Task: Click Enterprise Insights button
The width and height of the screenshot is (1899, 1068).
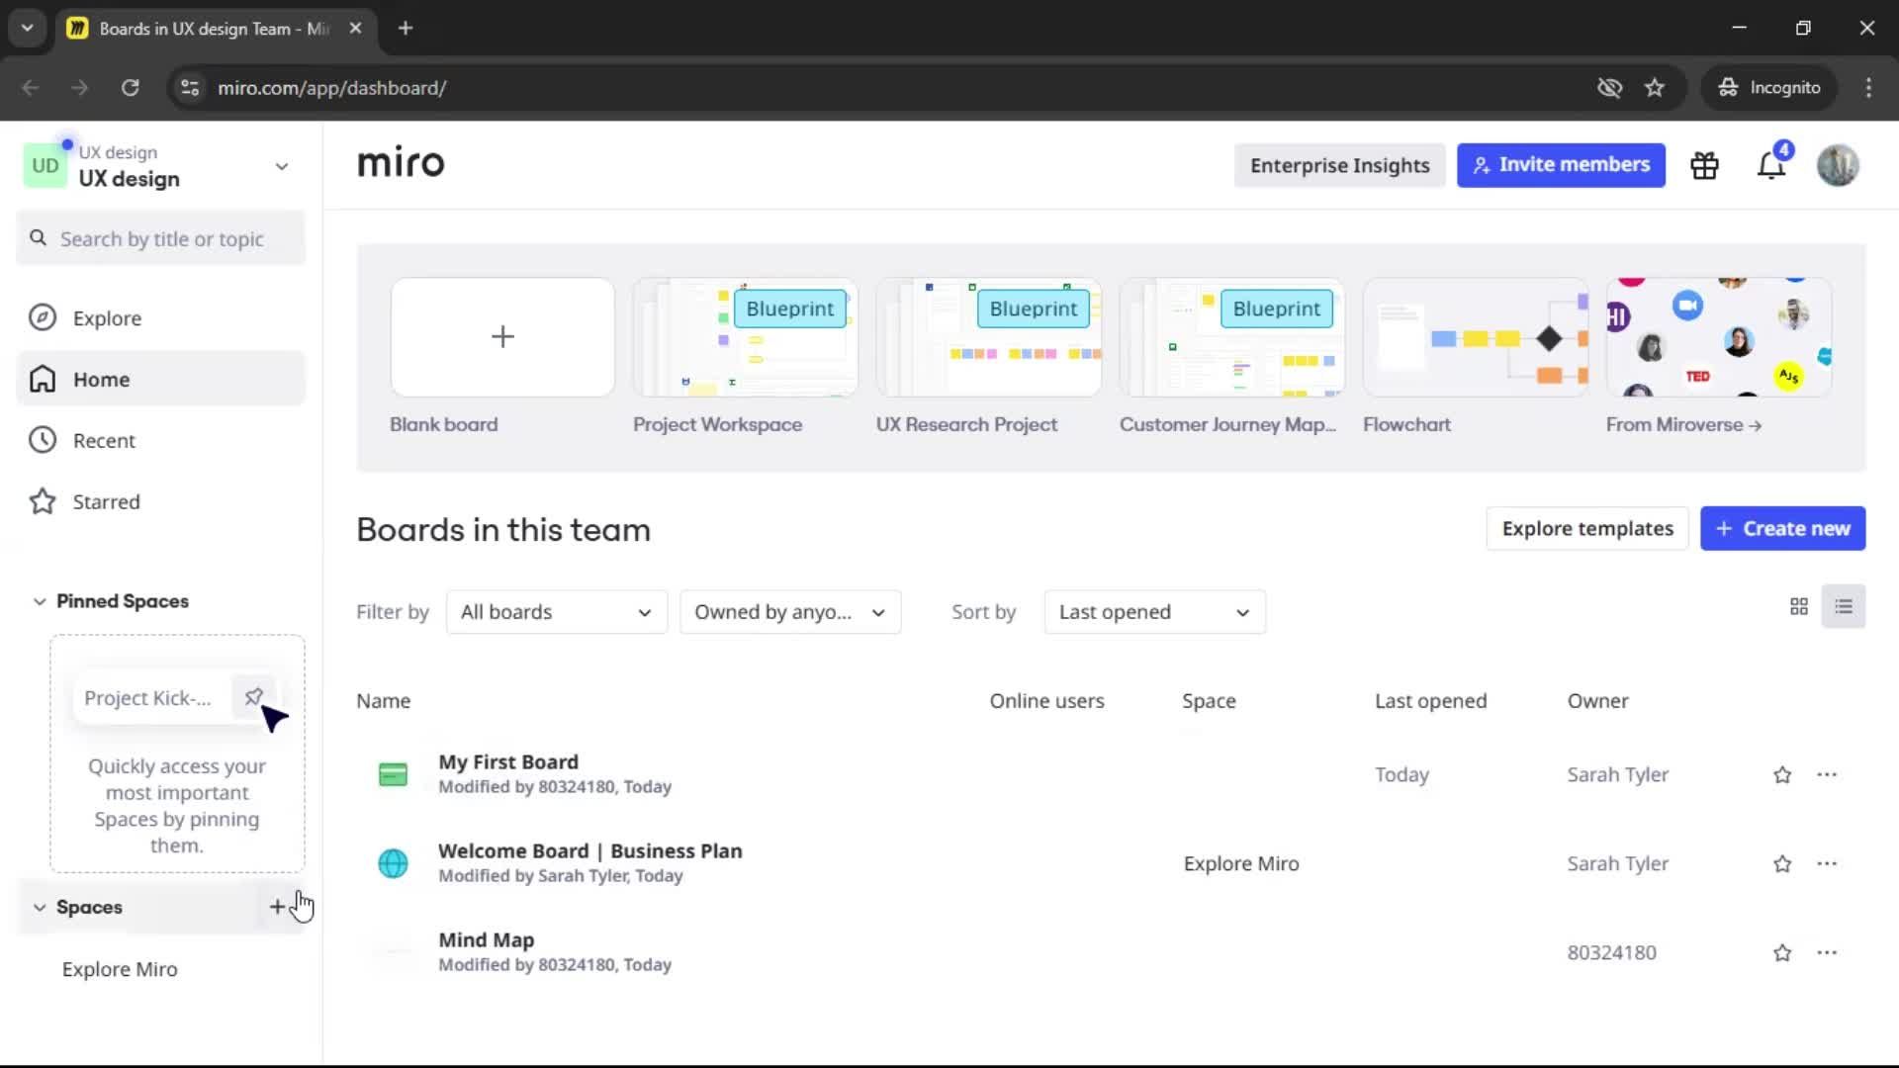Action: [1339, 165]
